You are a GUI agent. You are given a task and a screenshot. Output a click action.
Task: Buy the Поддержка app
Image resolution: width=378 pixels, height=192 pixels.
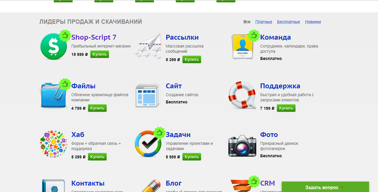[x=286, y=108]
